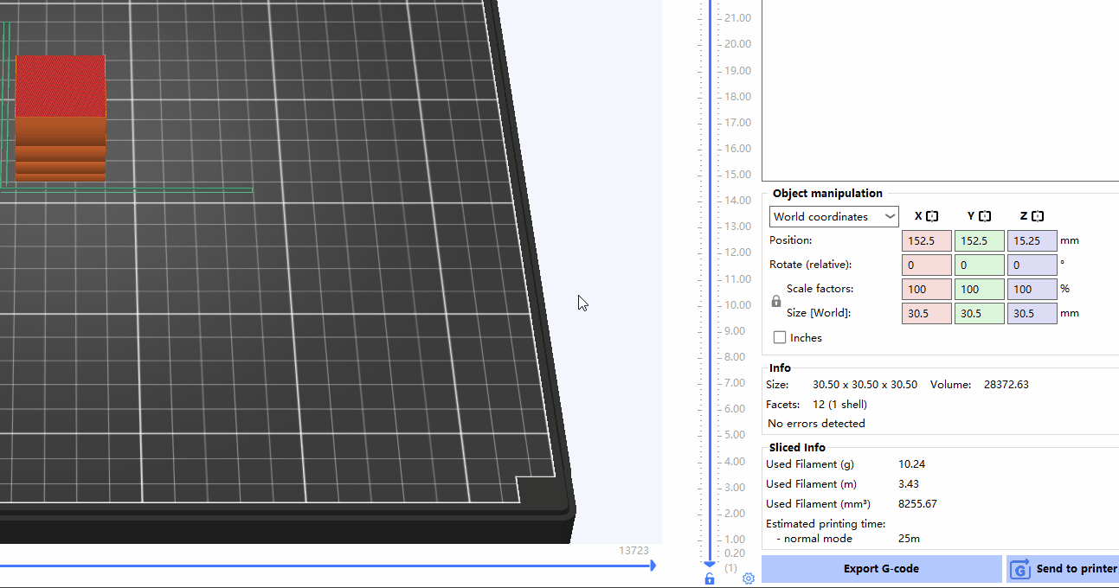This screenshot has height=588, width=1119.
Task: Click the G icon on Send to printer
Action: tap(1021, 569)
